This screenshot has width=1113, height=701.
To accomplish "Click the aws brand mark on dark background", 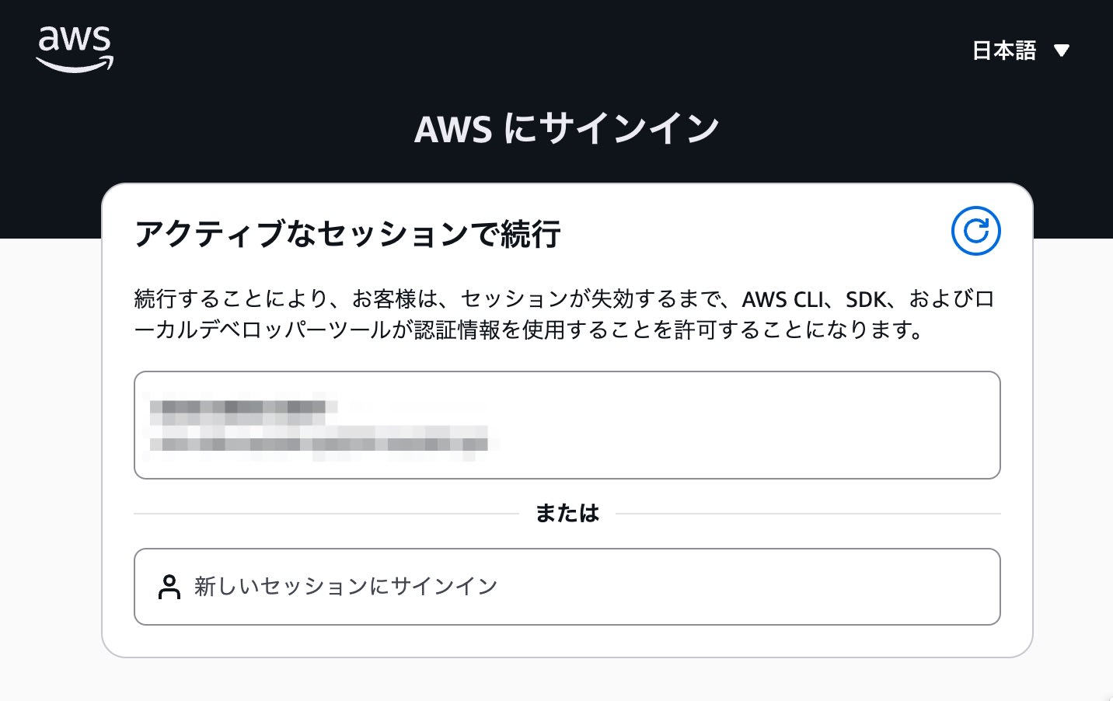I will (x=74, y=48).
